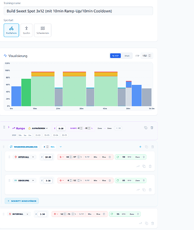194x230 pixels.
Task: Edit the Rampe duration field 6:30
Action: pyautogui.click(x=61, y=128)
